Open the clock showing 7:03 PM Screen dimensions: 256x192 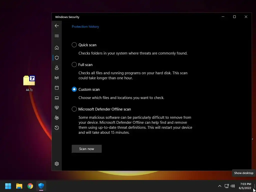click(245, 186)
